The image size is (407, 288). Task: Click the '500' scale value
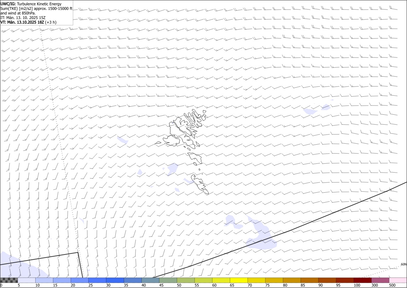point(392,285)
